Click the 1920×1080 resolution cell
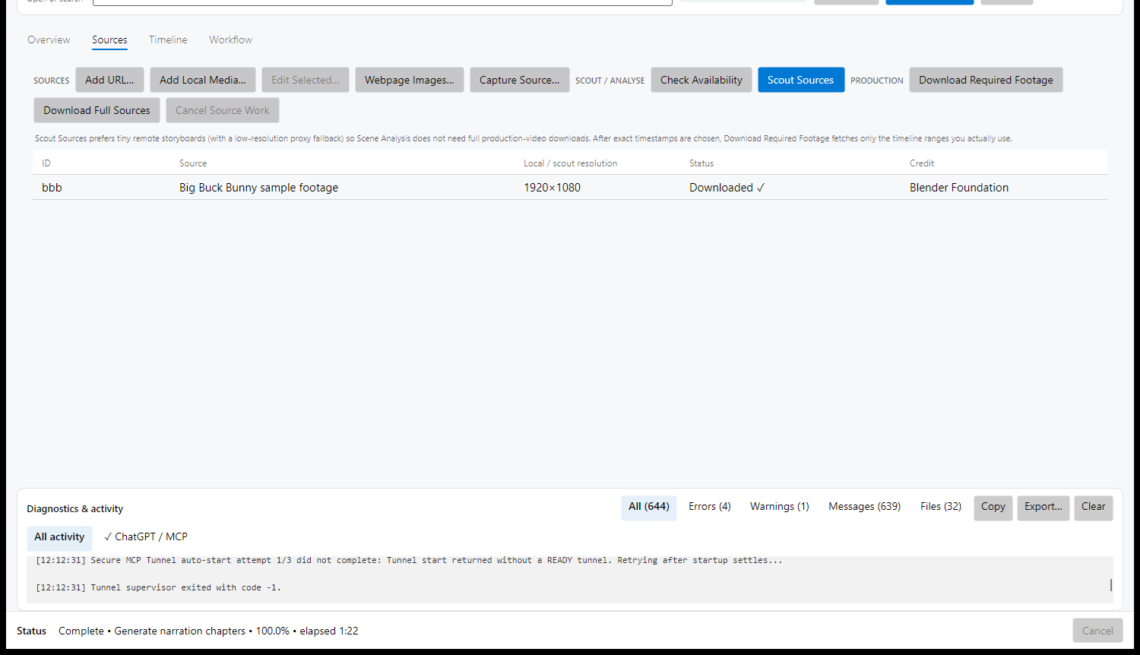The height and width of the screenshot is (655, 1140). pos(552,188)
